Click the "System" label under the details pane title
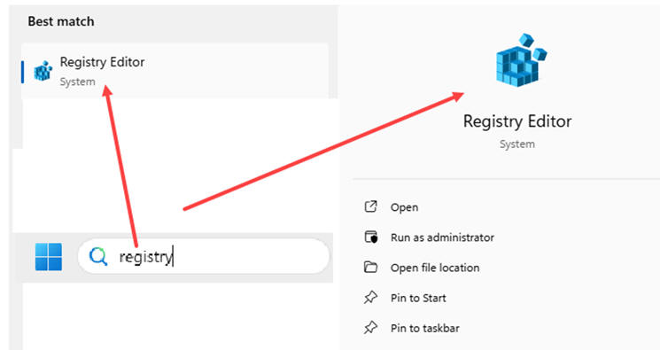 pos(517,144)
